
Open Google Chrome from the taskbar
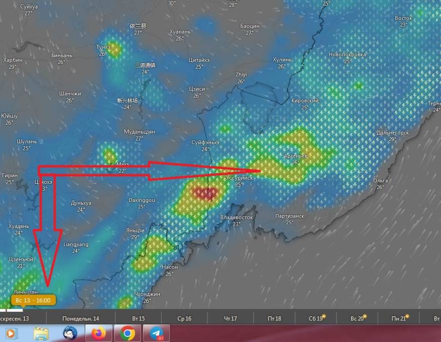pyautogui.click(x=128, y=333)
